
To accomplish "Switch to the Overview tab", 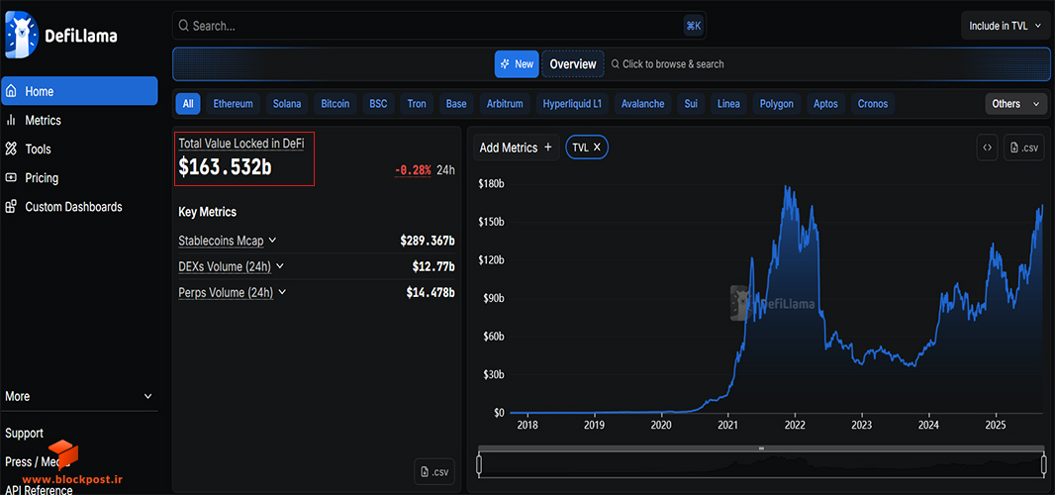I will tap(573, 64).
